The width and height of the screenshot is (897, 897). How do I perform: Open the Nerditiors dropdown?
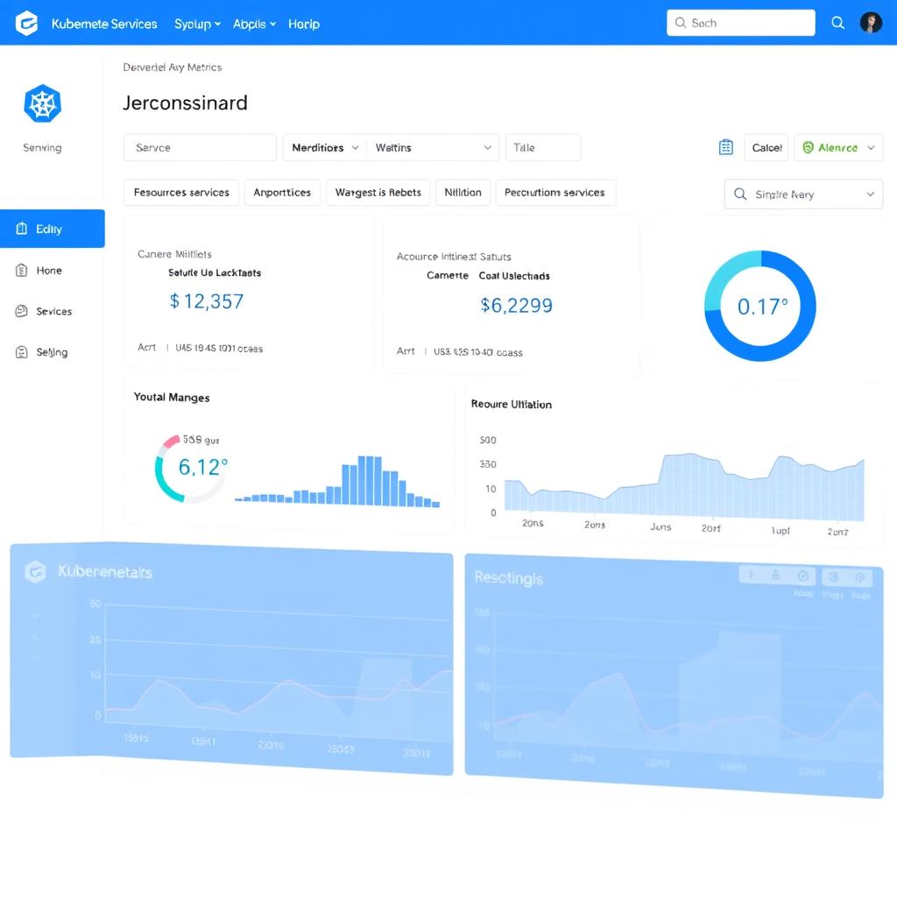coord(324,147)
